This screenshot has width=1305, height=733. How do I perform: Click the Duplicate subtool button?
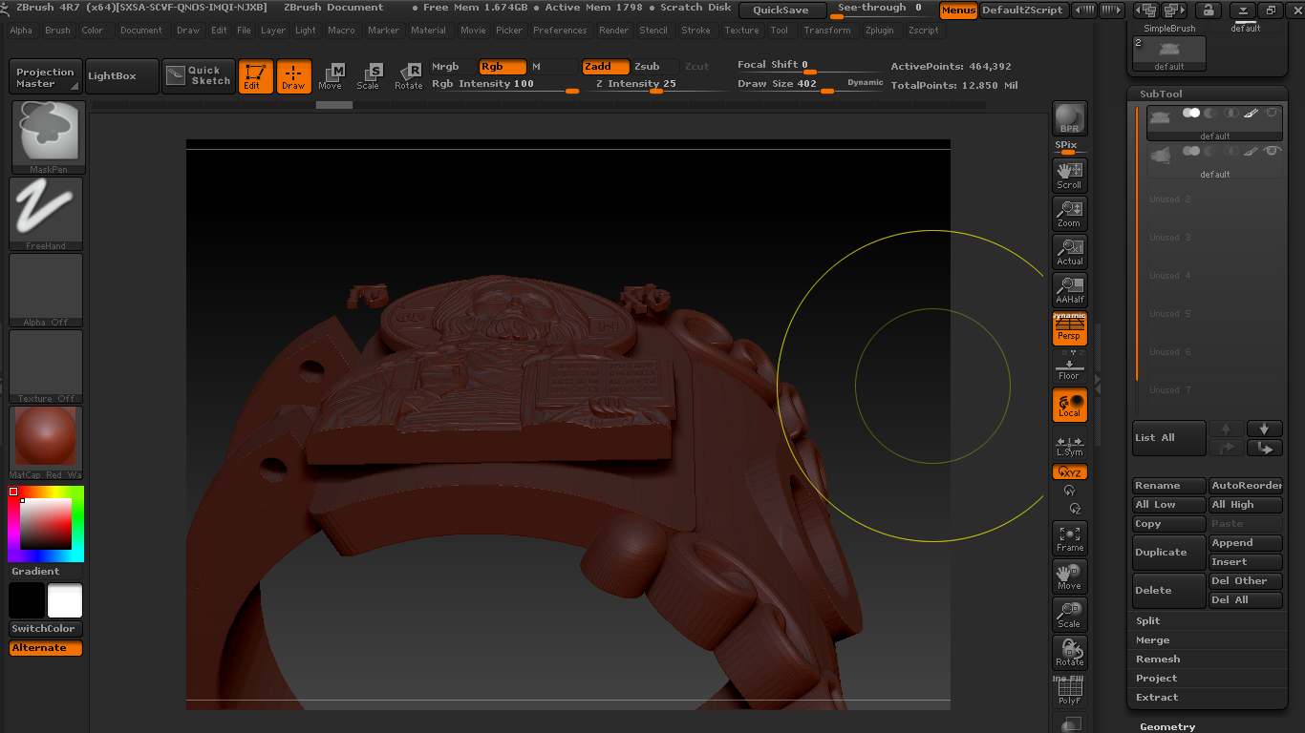point(1168,553)
